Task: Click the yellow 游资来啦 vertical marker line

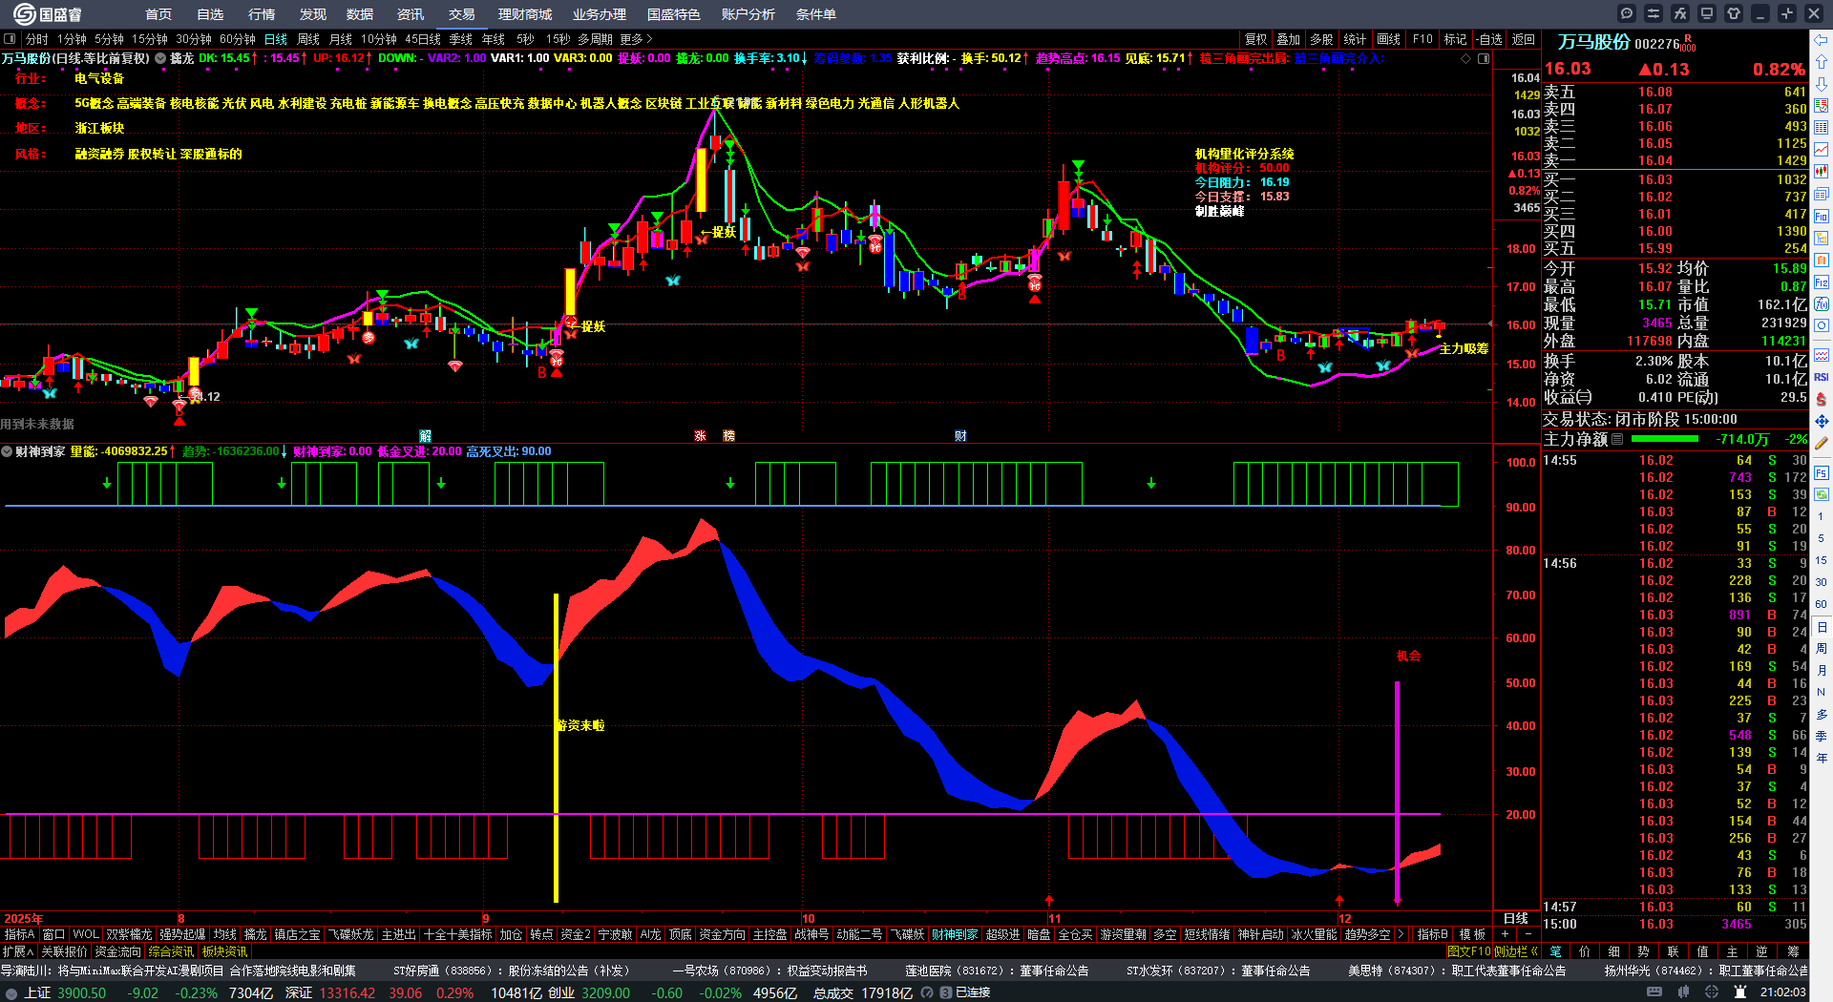Action: click(x=556, y=747)
